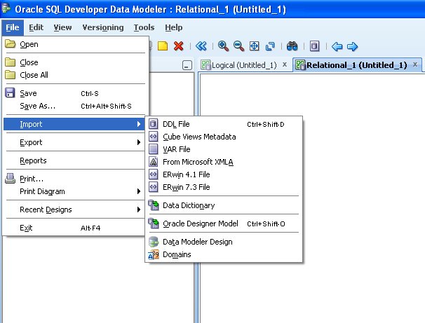425x323 pixels.
Task: Click the binoculars Find icon
Action: (x=292, y=46)
